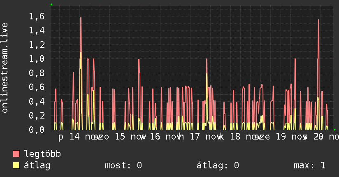Click the red legtöbb legend swatch
The width and height of the screenshot is (339, 177).
coord(16,154)
